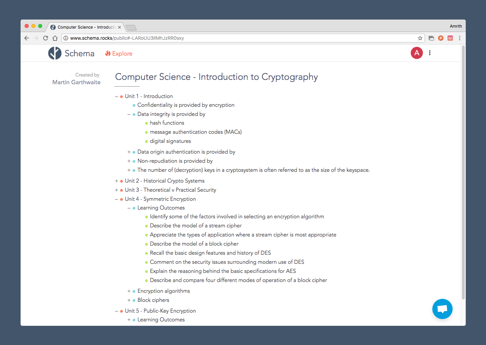486x345 pixels.
Task: Reload the current page
Action: point(46,38)
